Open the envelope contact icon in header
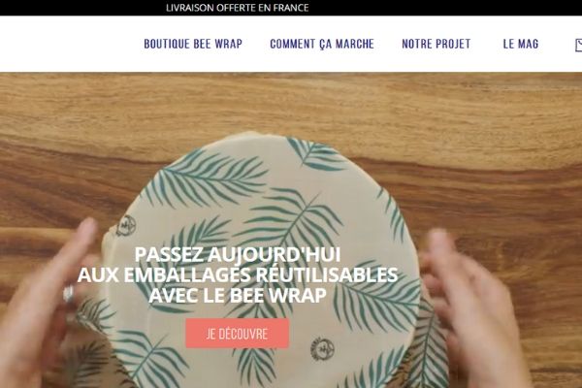This screenshot has height=388, width=582. [579, 45]
